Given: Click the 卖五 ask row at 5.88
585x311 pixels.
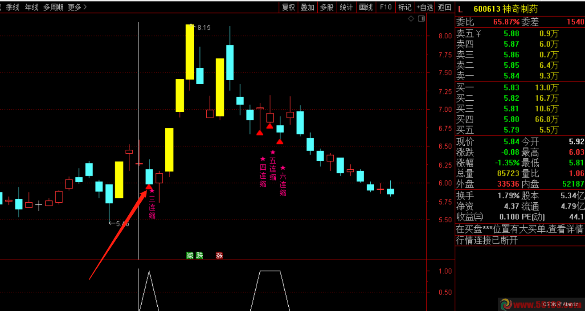Looking at the screenshot, I should coord(520,33).
